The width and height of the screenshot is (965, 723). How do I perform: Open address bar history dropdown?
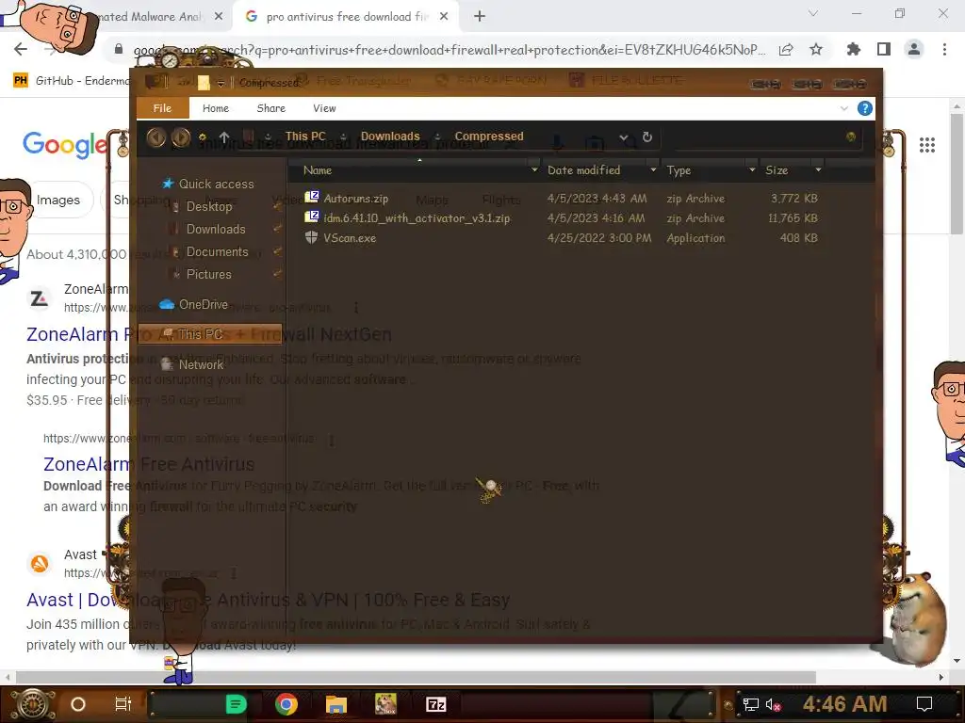(624, 137)
